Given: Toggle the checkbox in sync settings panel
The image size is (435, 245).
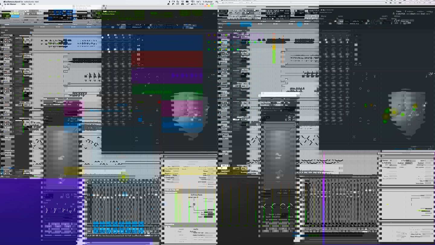Looking at the screenshot, I should [x=194, y=204].
